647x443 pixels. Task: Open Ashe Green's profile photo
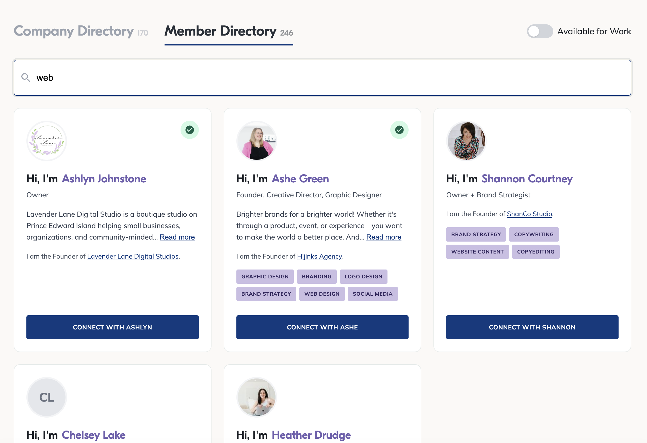[256, 141]
